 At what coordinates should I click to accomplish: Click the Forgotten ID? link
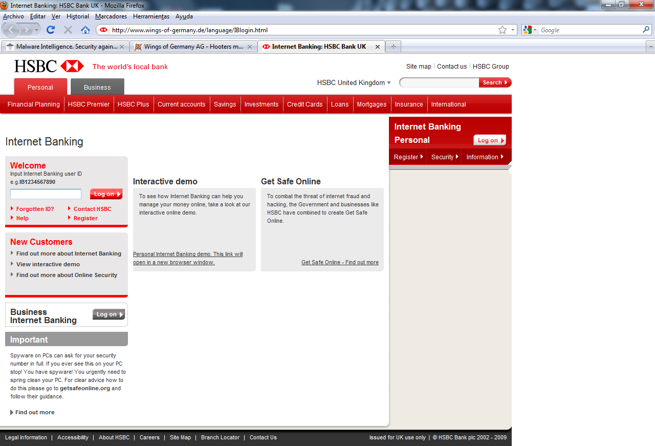pyautogui.click(x=35, y=209)
